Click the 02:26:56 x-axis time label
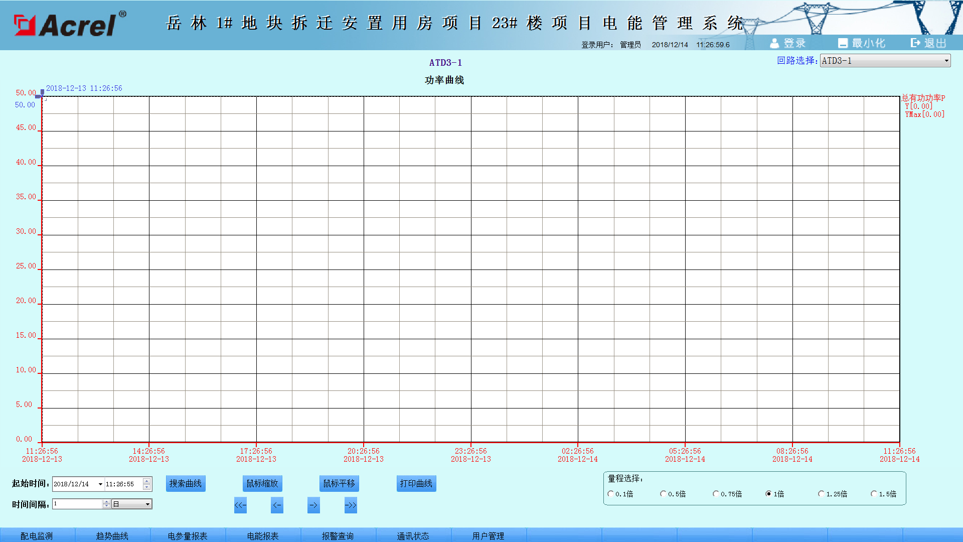This screenshot has width=963, height=542. click(x=578, y=451)
